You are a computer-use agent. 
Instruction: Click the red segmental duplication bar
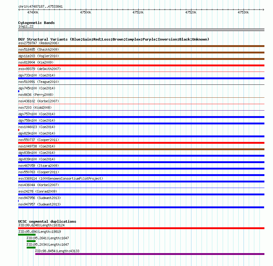tap(141, 228)
